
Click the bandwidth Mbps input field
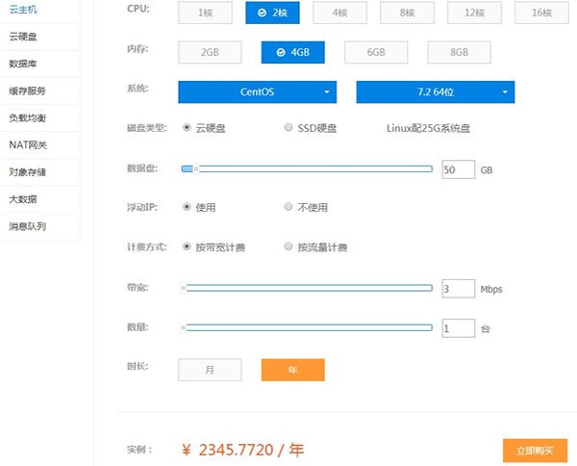[x=458, y=288]
